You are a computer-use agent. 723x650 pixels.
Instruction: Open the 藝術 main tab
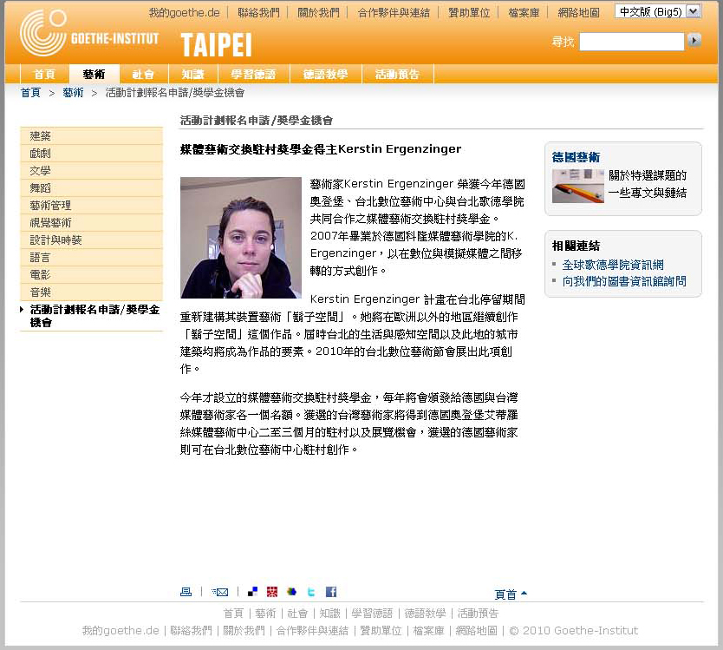tap(94, 75)
